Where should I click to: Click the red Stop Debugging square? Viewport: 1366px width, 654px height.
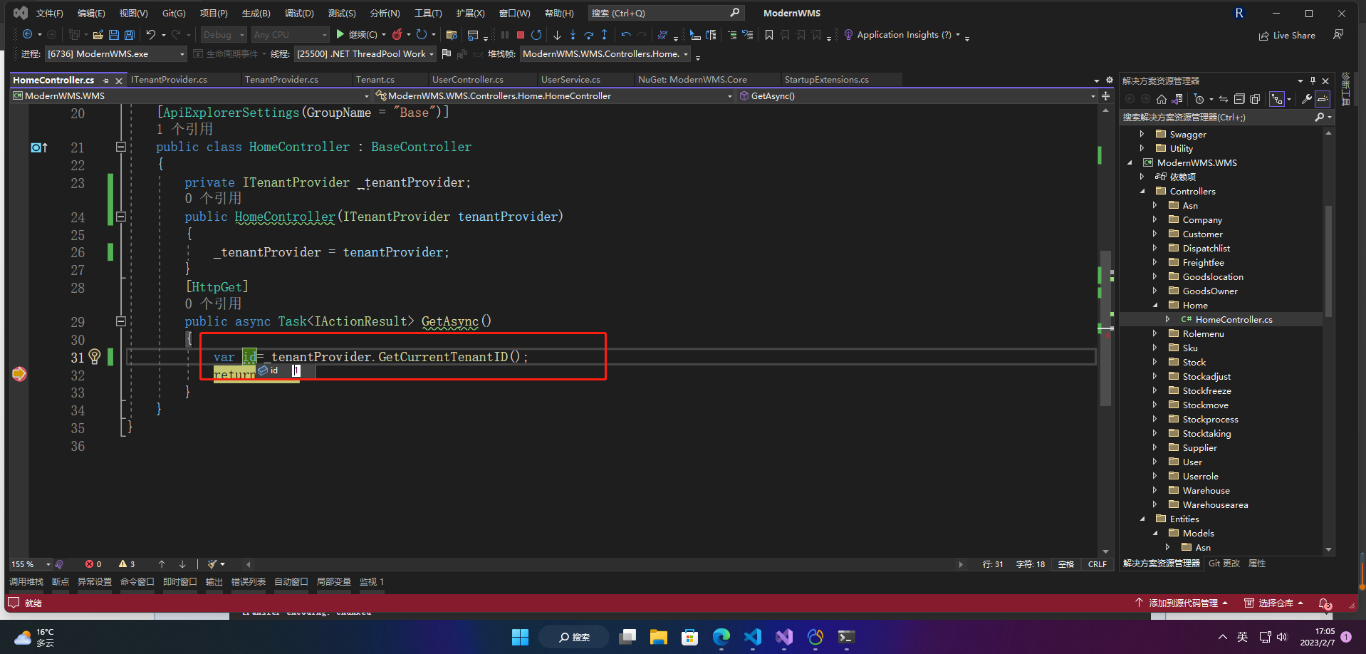pyautogui.click(x=521, y=35)
